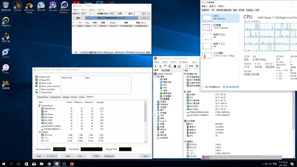297x167 pixels.
Task: Click Start in System Stability Test
Action: coord(39,156)
